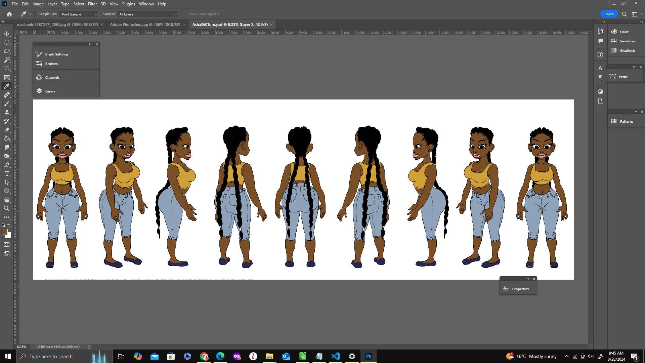Viewport: 645px width, 363px height.
Task: Open the Paragraph panel icon
Action: [600, 78]
